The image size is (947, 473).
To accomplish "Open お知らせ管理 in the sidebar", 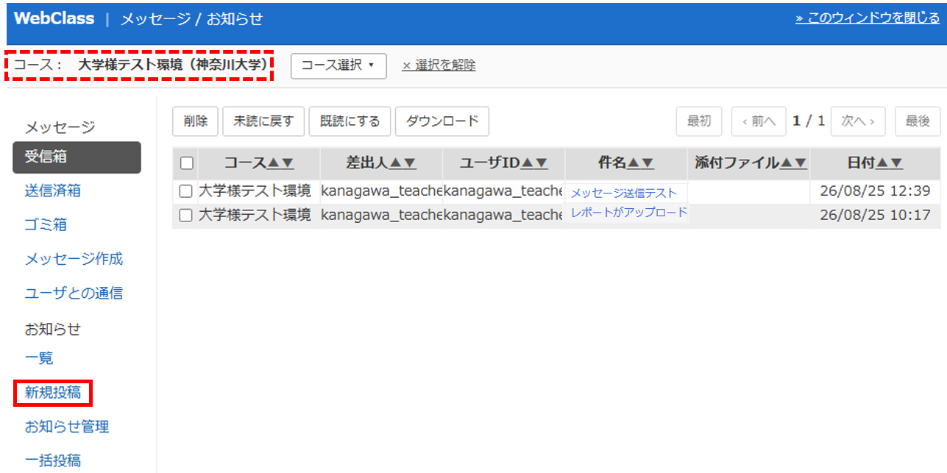I will (67, 427).
